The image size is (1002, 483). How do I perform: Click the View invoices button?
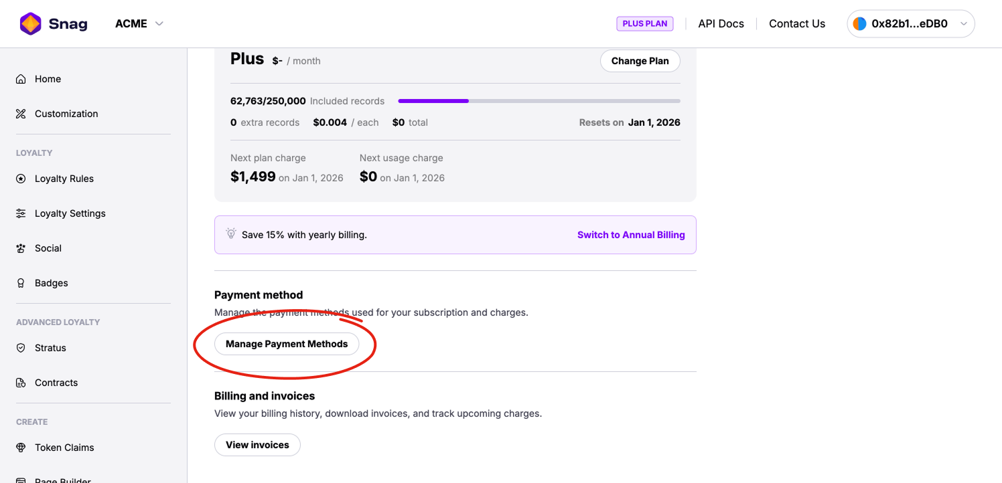(x=257, y=445)
